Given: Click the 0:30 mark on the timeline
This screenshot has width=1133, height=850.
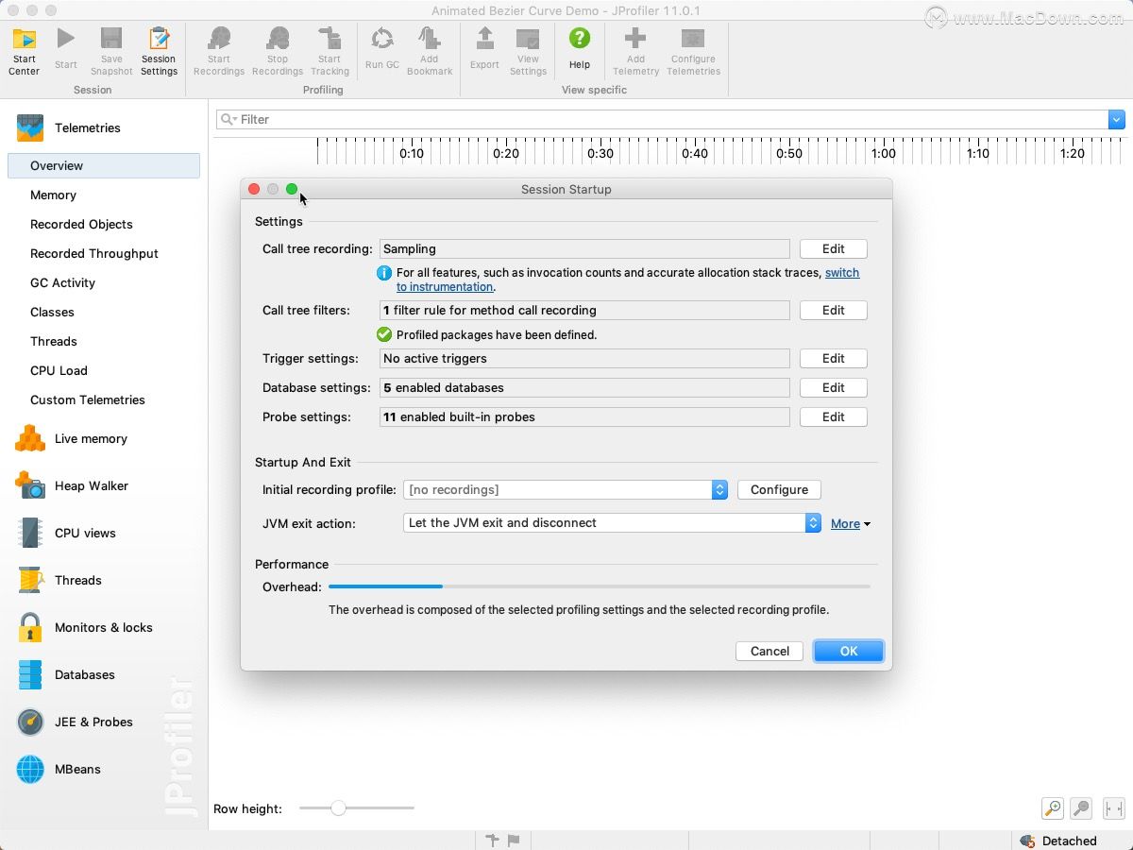Looking at the screenshot, I should point(600,153).
